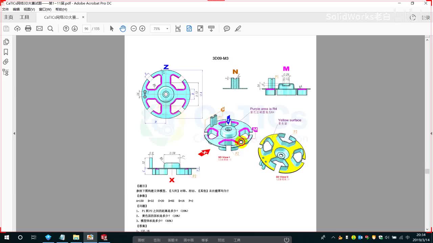Open the 视图(V) menu
This screenshot has width=433, height=243.
[x=29, y=9]
